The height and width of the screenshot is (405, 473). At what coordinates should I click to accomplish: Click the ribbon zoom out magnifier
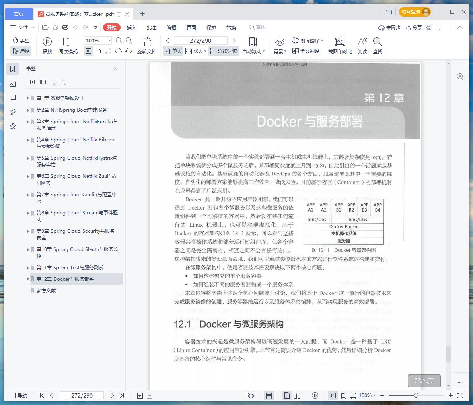coord(119,40)
